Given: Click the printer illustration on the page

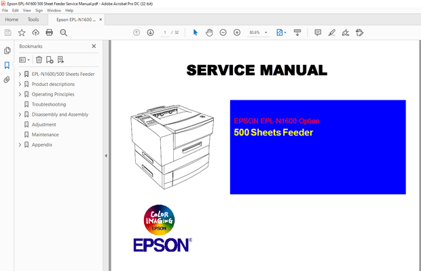Looking at the screenshot, I should pos(172,147).
